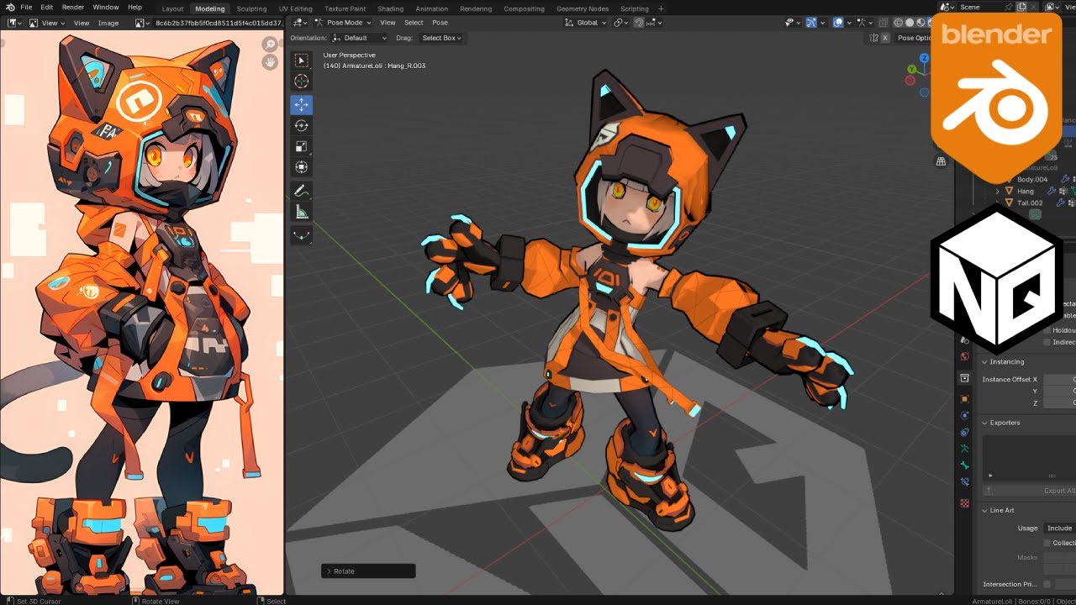The image size is (1076, 605).
Task: Switch to solid viewport shading
Action: click(909, 23)
